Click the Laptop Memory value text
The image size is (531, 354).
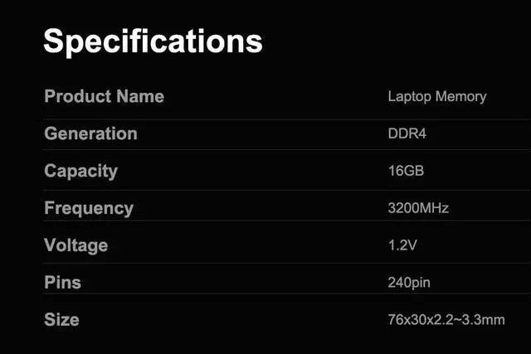click(x=436, y=96)
